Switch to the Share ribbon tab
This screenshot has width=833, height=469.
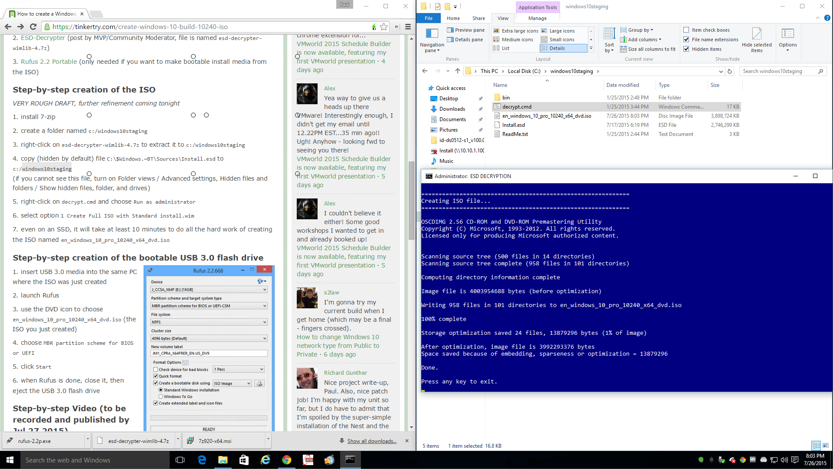(x=479, y=18)
